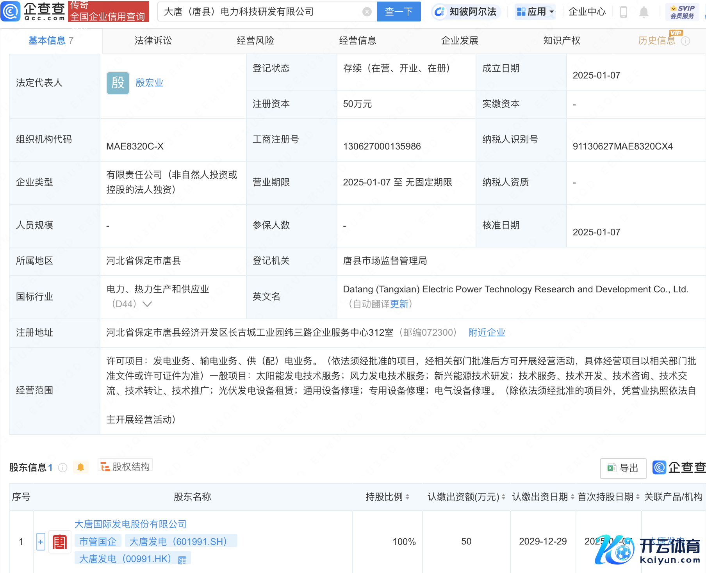Click the Qcc logo icon

click(x=11, y=11)
